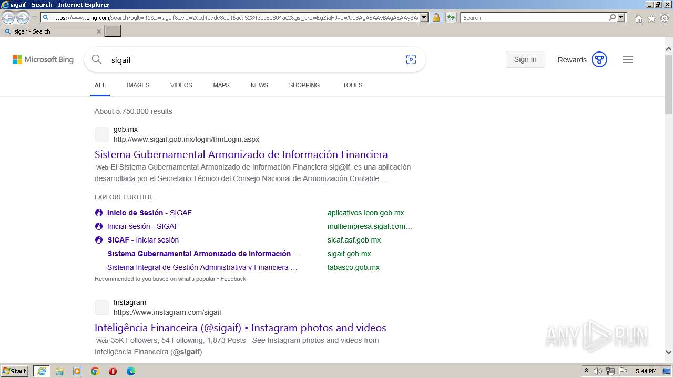The width and height of the screenshot is (673, 378).
Task: Open the Favorites star icon
Action: [x=651, y=18]
